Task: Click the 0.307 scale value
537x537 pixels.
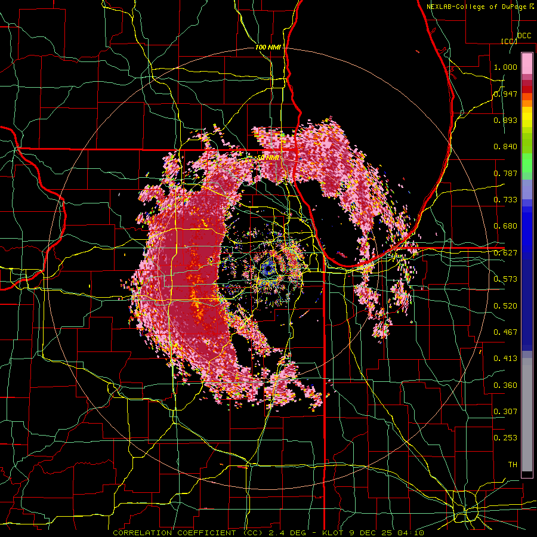Action: click(505, 411)
